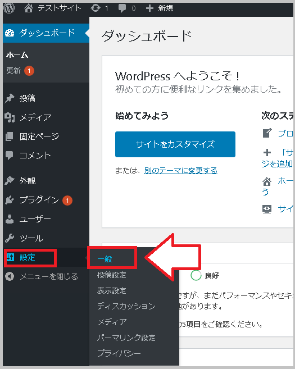Image resolution: width=295 pixels, height=369 pixels.
Task: Click the plus icon next to 新規
Action: [149, 8]
